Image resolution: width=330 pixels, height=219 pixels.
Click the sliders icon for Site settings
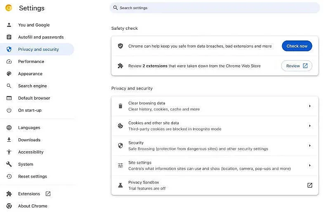coord(120,165)
